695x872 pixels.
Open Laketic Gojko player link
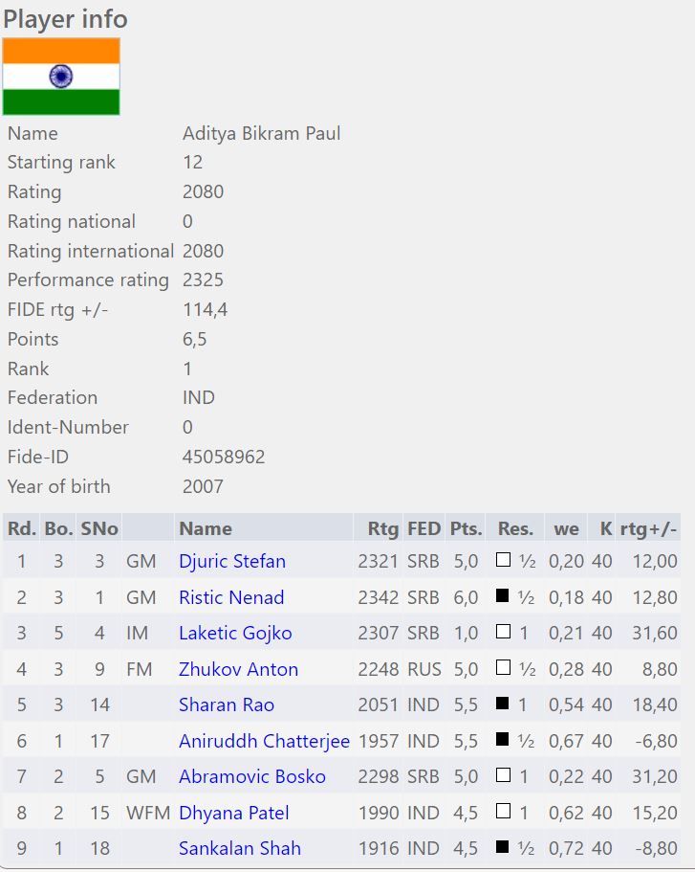235,634
